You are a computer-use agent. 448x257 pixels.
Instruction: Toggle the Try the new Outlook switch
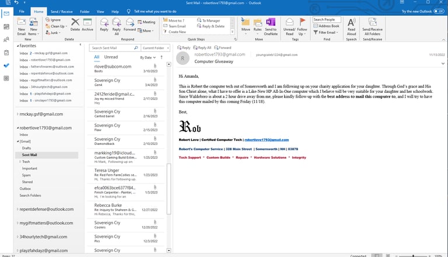coord(439,11)
